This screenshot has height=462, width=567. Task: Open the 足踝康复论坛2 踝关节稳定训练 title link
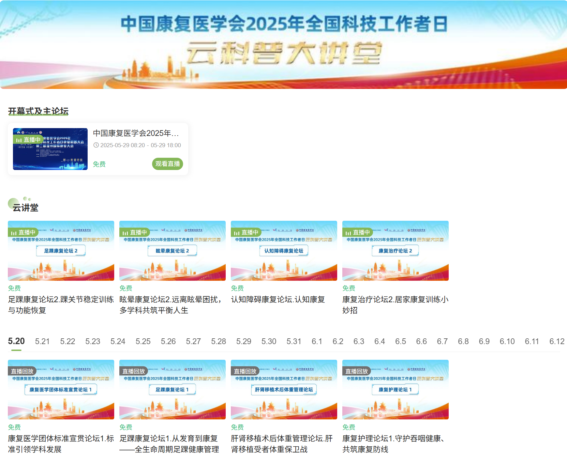point(61,305)
